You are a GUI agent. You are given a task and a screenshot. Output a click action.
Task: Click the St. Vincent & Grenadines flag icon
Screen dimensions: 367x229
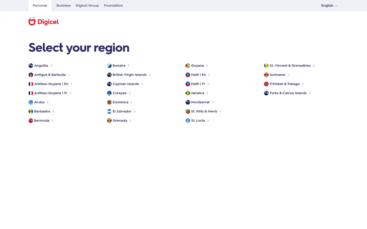266,66
